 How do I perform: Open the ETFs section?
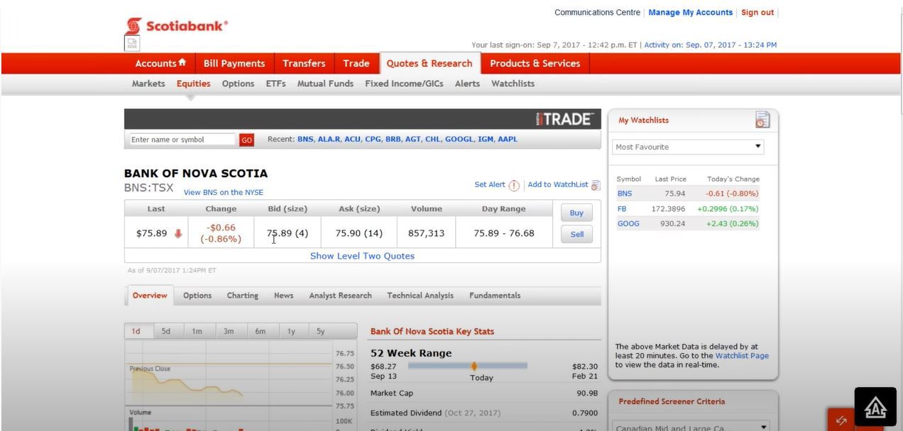click(x=275, y=84)
